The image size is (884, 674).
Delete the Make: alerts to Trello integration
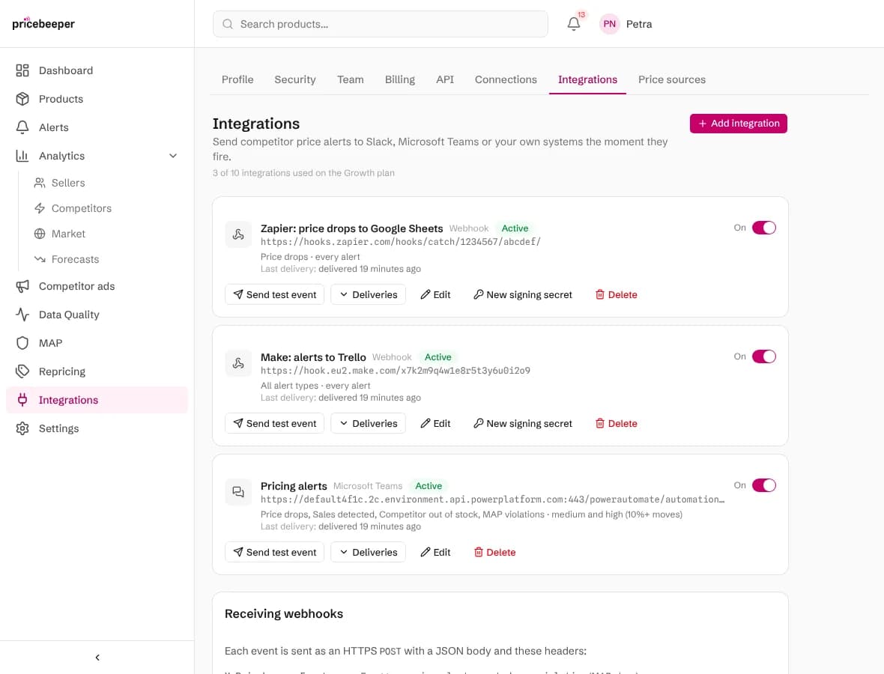pos(617,423)
